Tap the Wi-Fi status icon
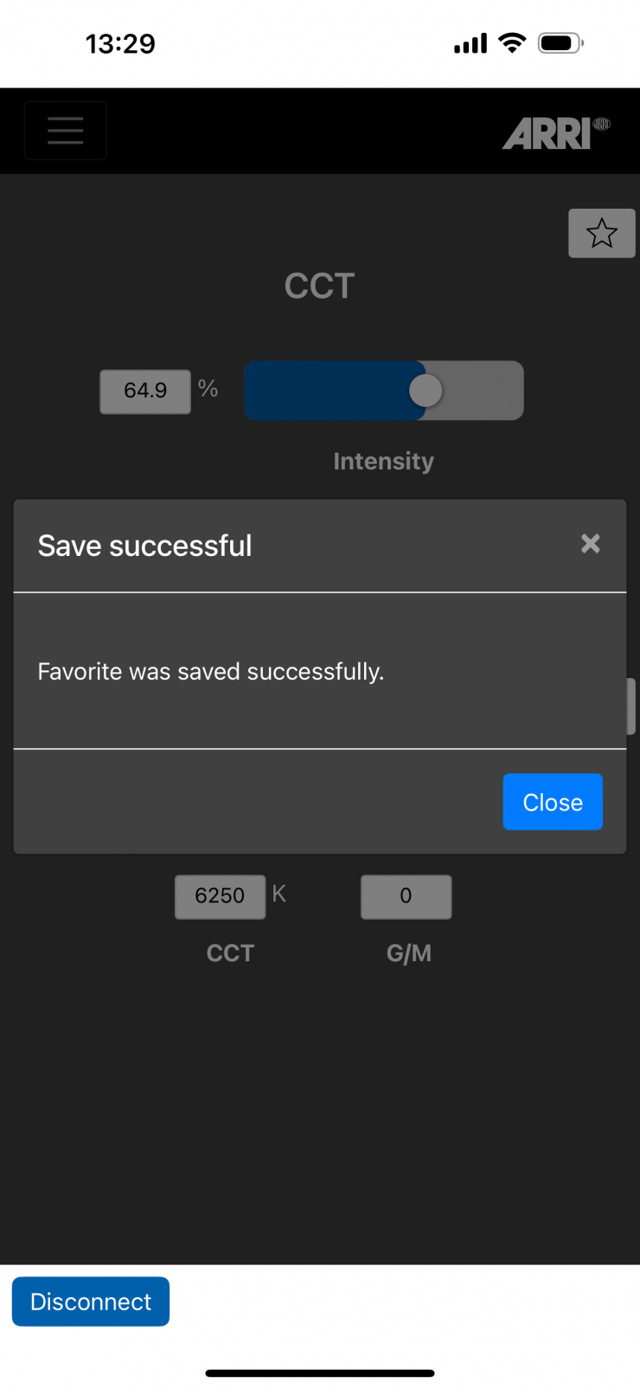The image size is (640, 1389). [x=513, y=43]
